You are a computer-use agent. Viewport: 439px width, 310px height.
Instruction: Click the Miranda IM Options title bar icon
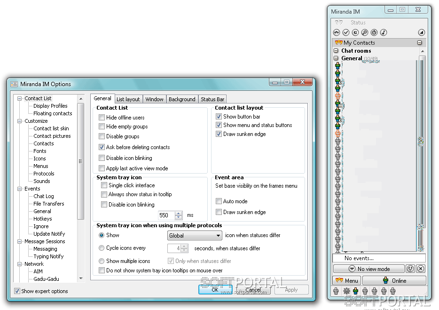click(14, 84)
